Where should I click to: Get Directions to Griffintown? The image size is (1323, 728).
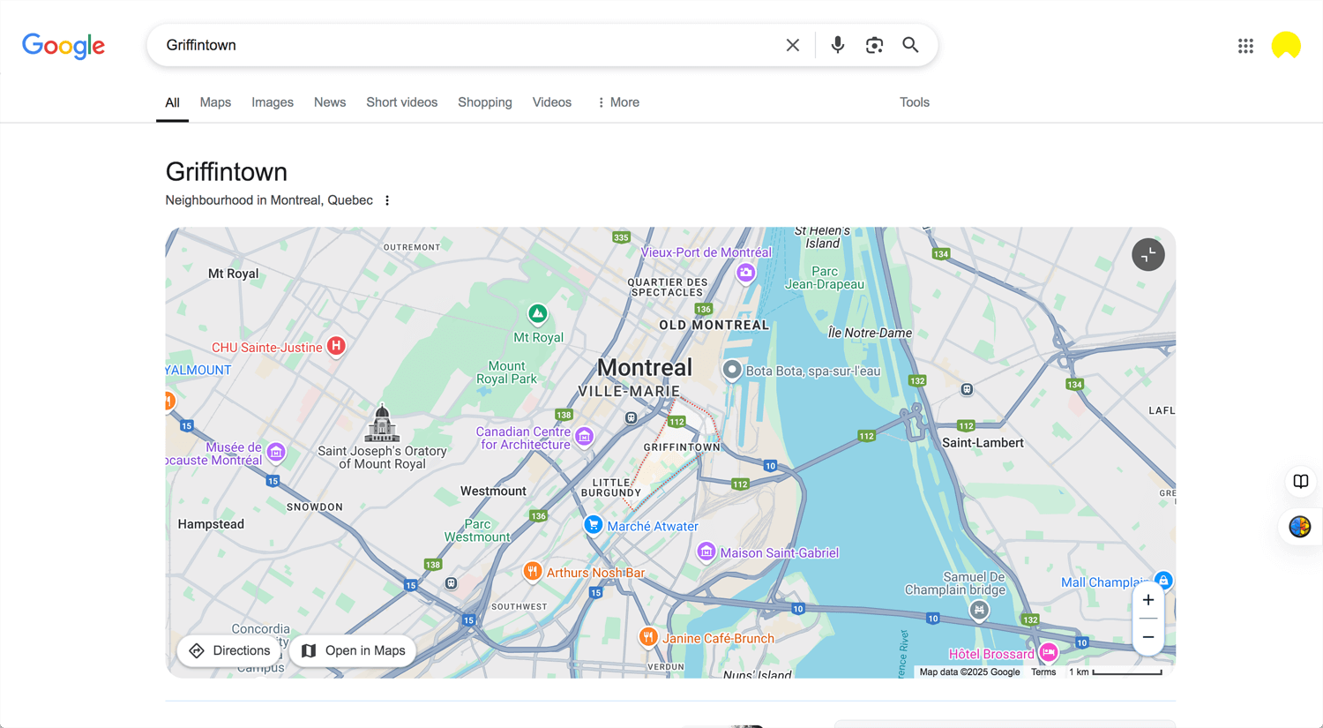coord(230,650)
